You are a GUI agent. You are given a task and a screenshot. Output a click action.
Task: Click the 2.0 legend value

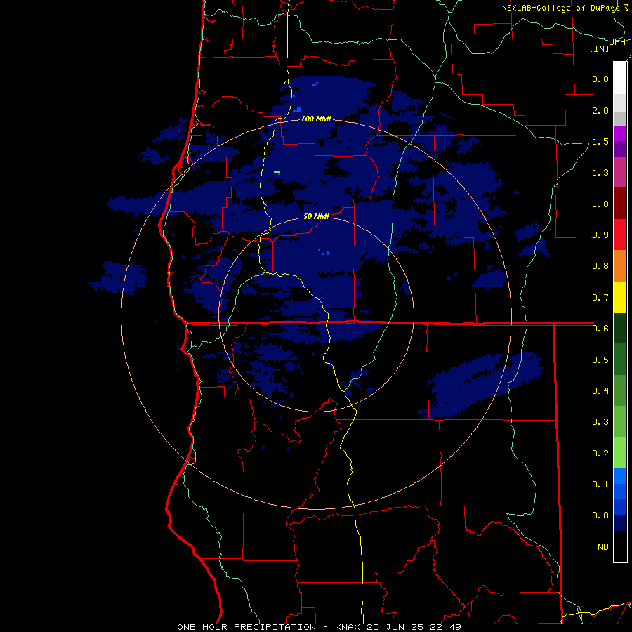point(600,110)
